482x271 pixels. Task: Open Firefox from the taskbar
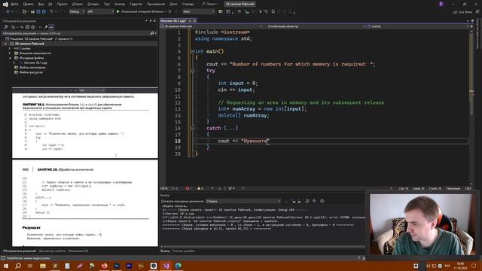pyautogui.click(x=105, y=266)
